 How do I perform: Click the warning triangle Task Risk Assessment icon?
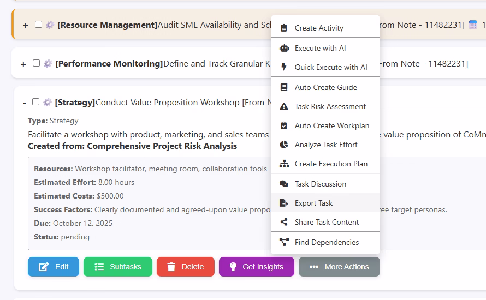pyautogui.click(x=283, y=106)
